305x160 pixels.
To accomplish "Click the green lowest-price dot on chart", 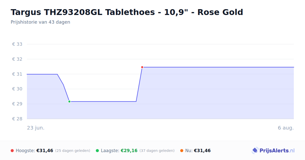I will tap(69, 102).
